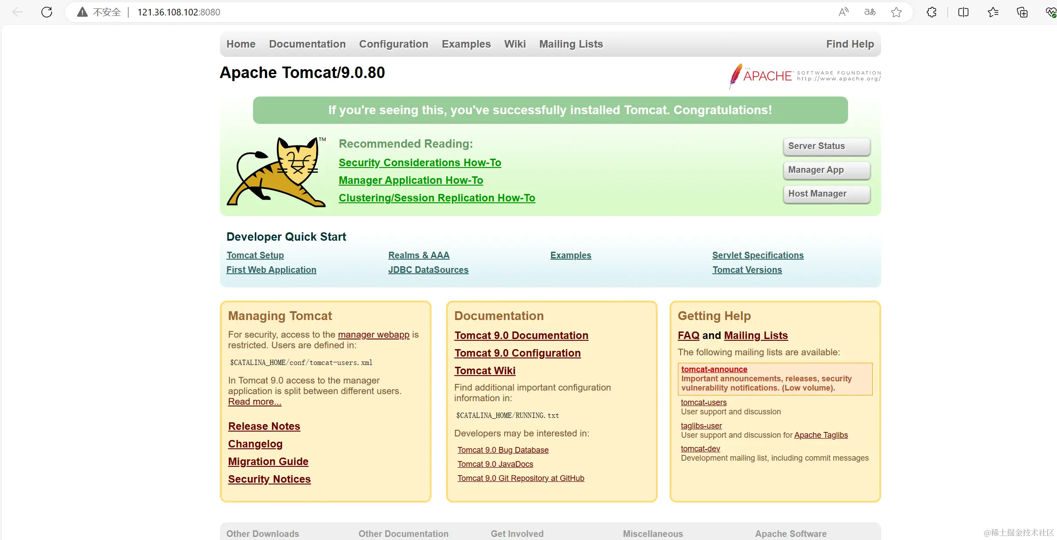The width and height of the screenshot is (1057, 540).
Task: Open the favorites list icon
Action: [x=993, y=12]
